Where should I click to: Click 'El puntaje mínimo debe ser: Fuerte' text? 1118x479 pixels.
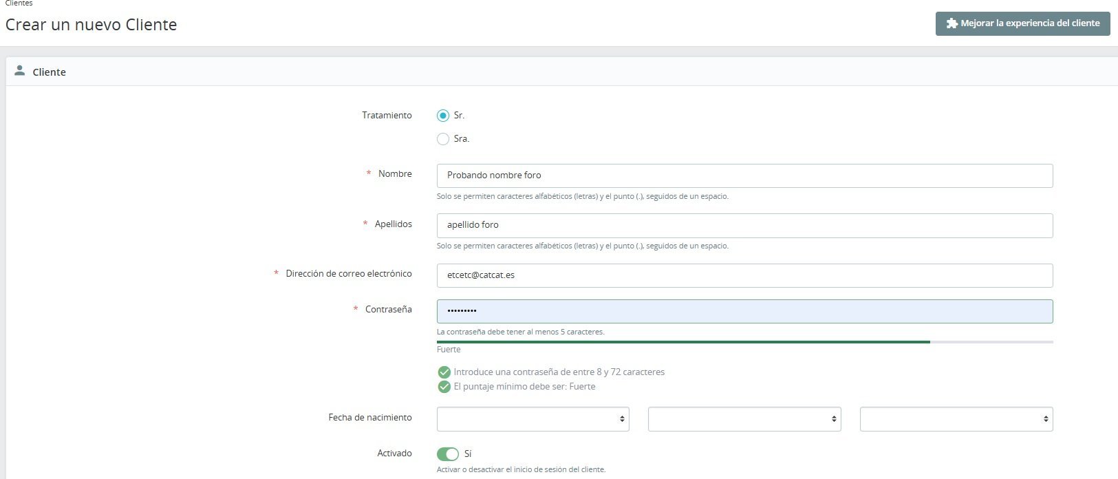pos(524,387)
